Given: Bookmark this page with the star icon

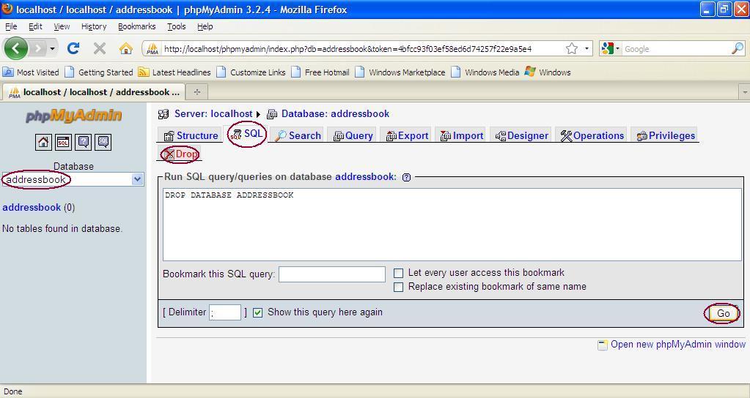Looking at the screenshot, I should click(x=572, y=48).
